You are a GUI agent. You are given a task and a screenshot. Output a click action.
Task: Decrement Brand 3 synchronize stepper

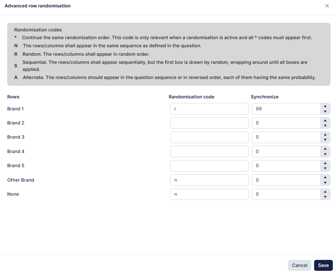(x=325, y=140)
